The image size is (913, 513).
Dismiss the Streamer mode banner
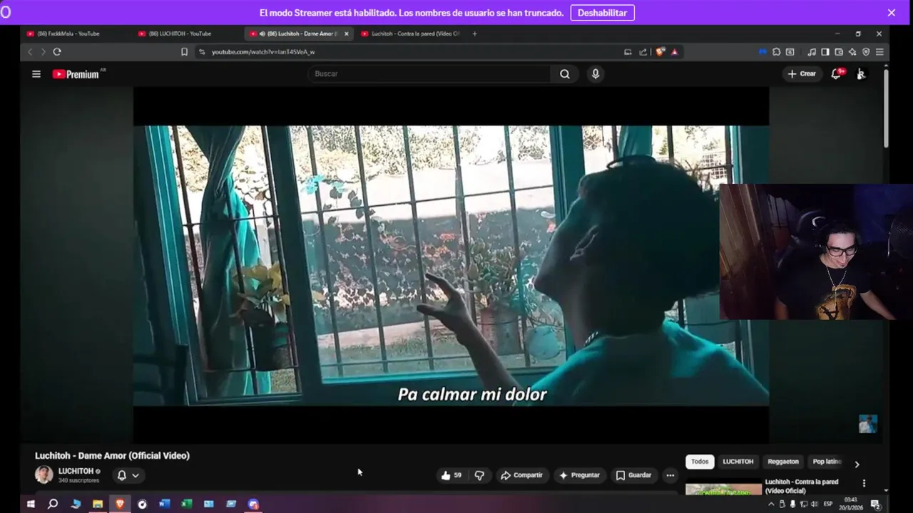click(x=892, y=13)
